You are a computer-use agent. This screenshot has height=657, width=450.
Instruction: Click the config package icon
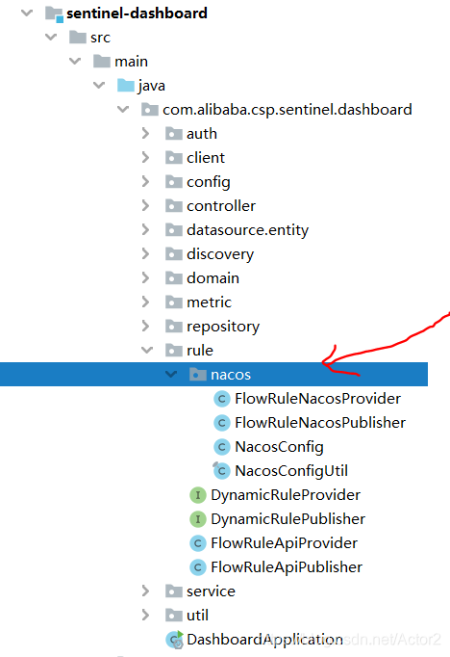(174, 182)
